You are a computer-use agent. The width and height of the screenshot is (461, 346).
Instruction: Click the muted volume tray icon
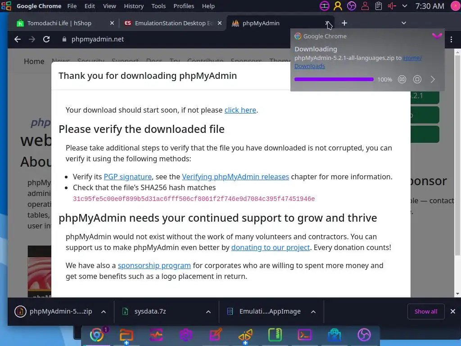pos(392,6)
